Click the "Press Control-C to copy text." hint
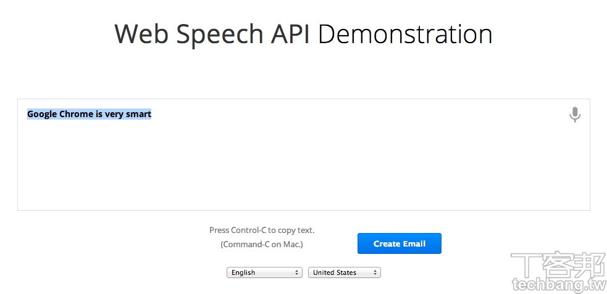 262,230
